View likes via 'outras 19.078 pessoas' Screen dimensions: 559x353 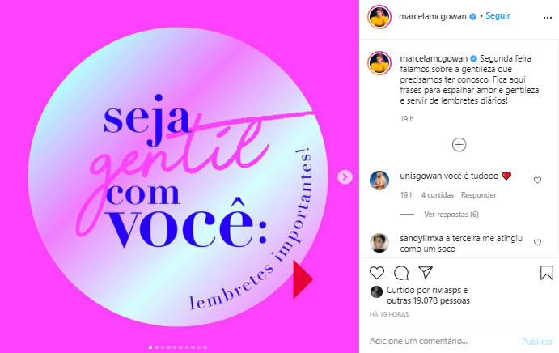coord(428,301)
